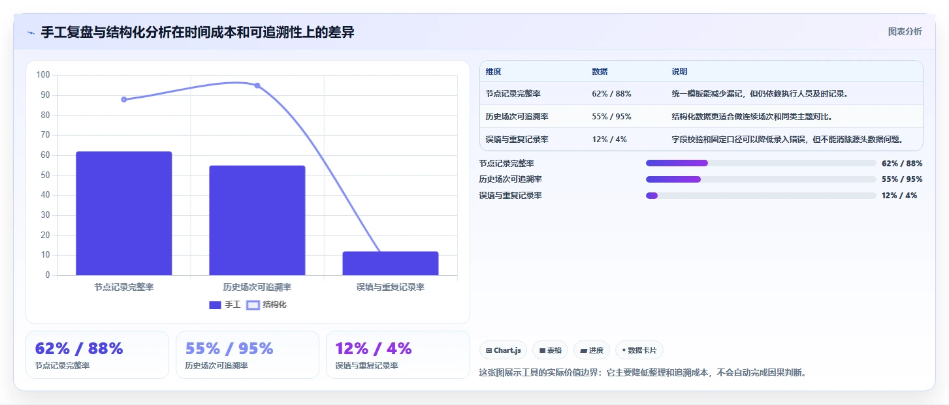Viewport: 949px width, 405px height.
Task: Click table value 12% / 4%
Action: (609, 139)
